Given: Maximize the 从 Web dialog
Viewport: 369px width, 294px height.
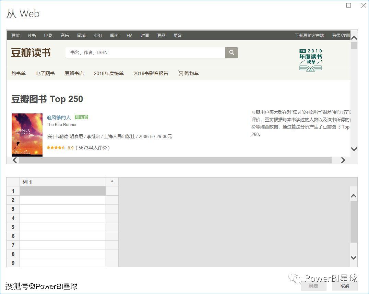Looking at the screenshot, I should [348, 5].
